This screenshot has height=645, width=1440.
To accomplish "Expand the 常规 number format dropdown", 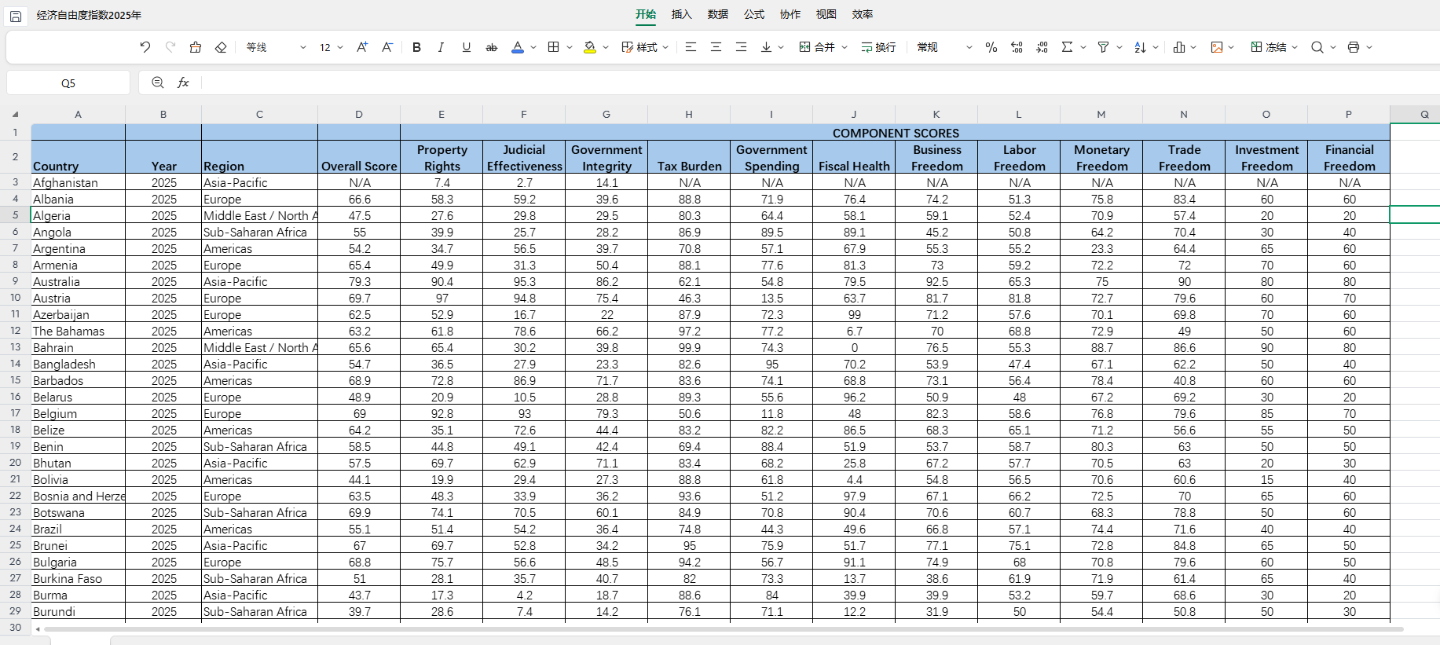I will 944,47.
